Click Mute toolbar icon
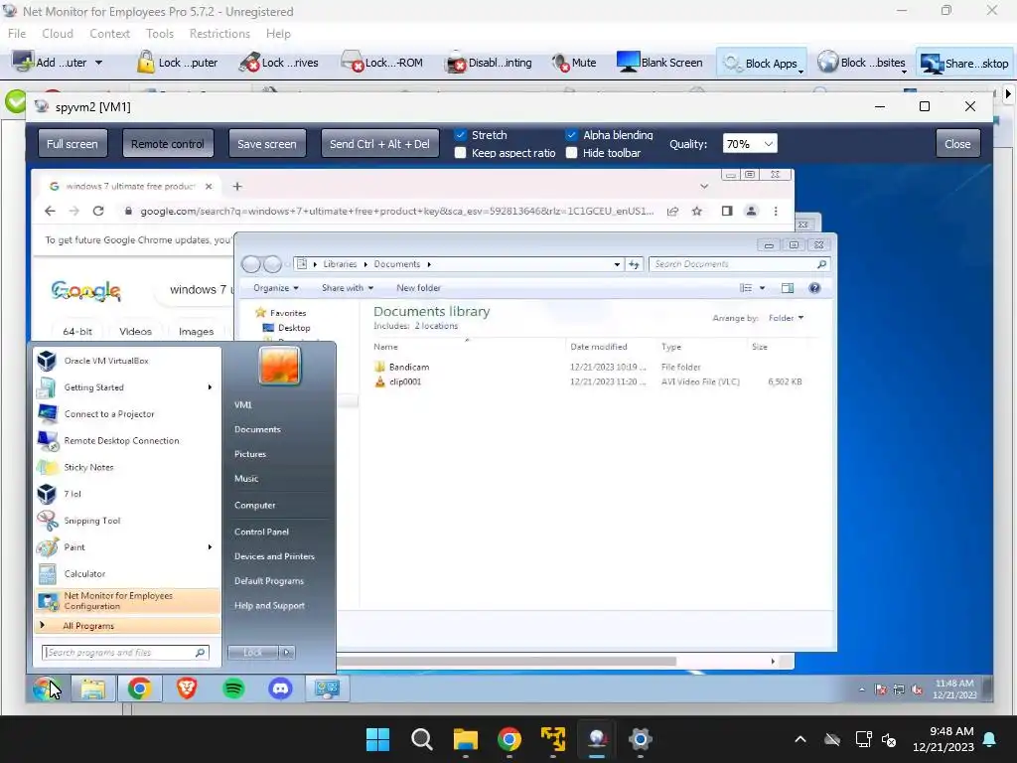Image resolution: width=1017 pixels, height=763 pixels. [x=560, y=63]
